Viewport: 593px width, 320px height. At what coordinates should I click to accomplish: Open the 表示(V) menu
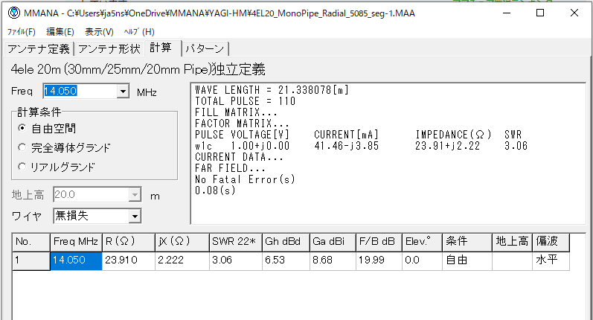coord(99,31)
